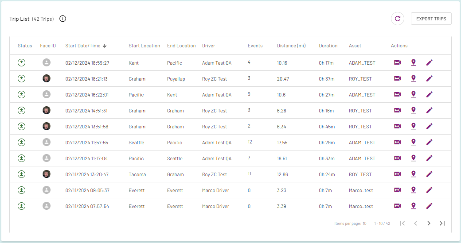This screenshot has height=243, width=461.
Task: Open the Trip List info icon
Action: click(63, 19)
